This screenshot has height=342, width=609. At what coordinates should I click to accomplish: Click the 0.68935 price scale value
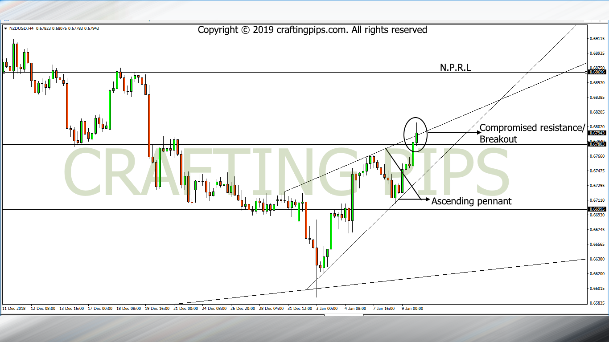(x=597, y=53)
